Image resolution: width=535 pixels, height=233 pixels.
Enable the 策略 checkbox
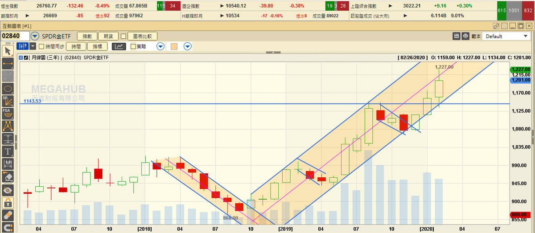point(133,46)
